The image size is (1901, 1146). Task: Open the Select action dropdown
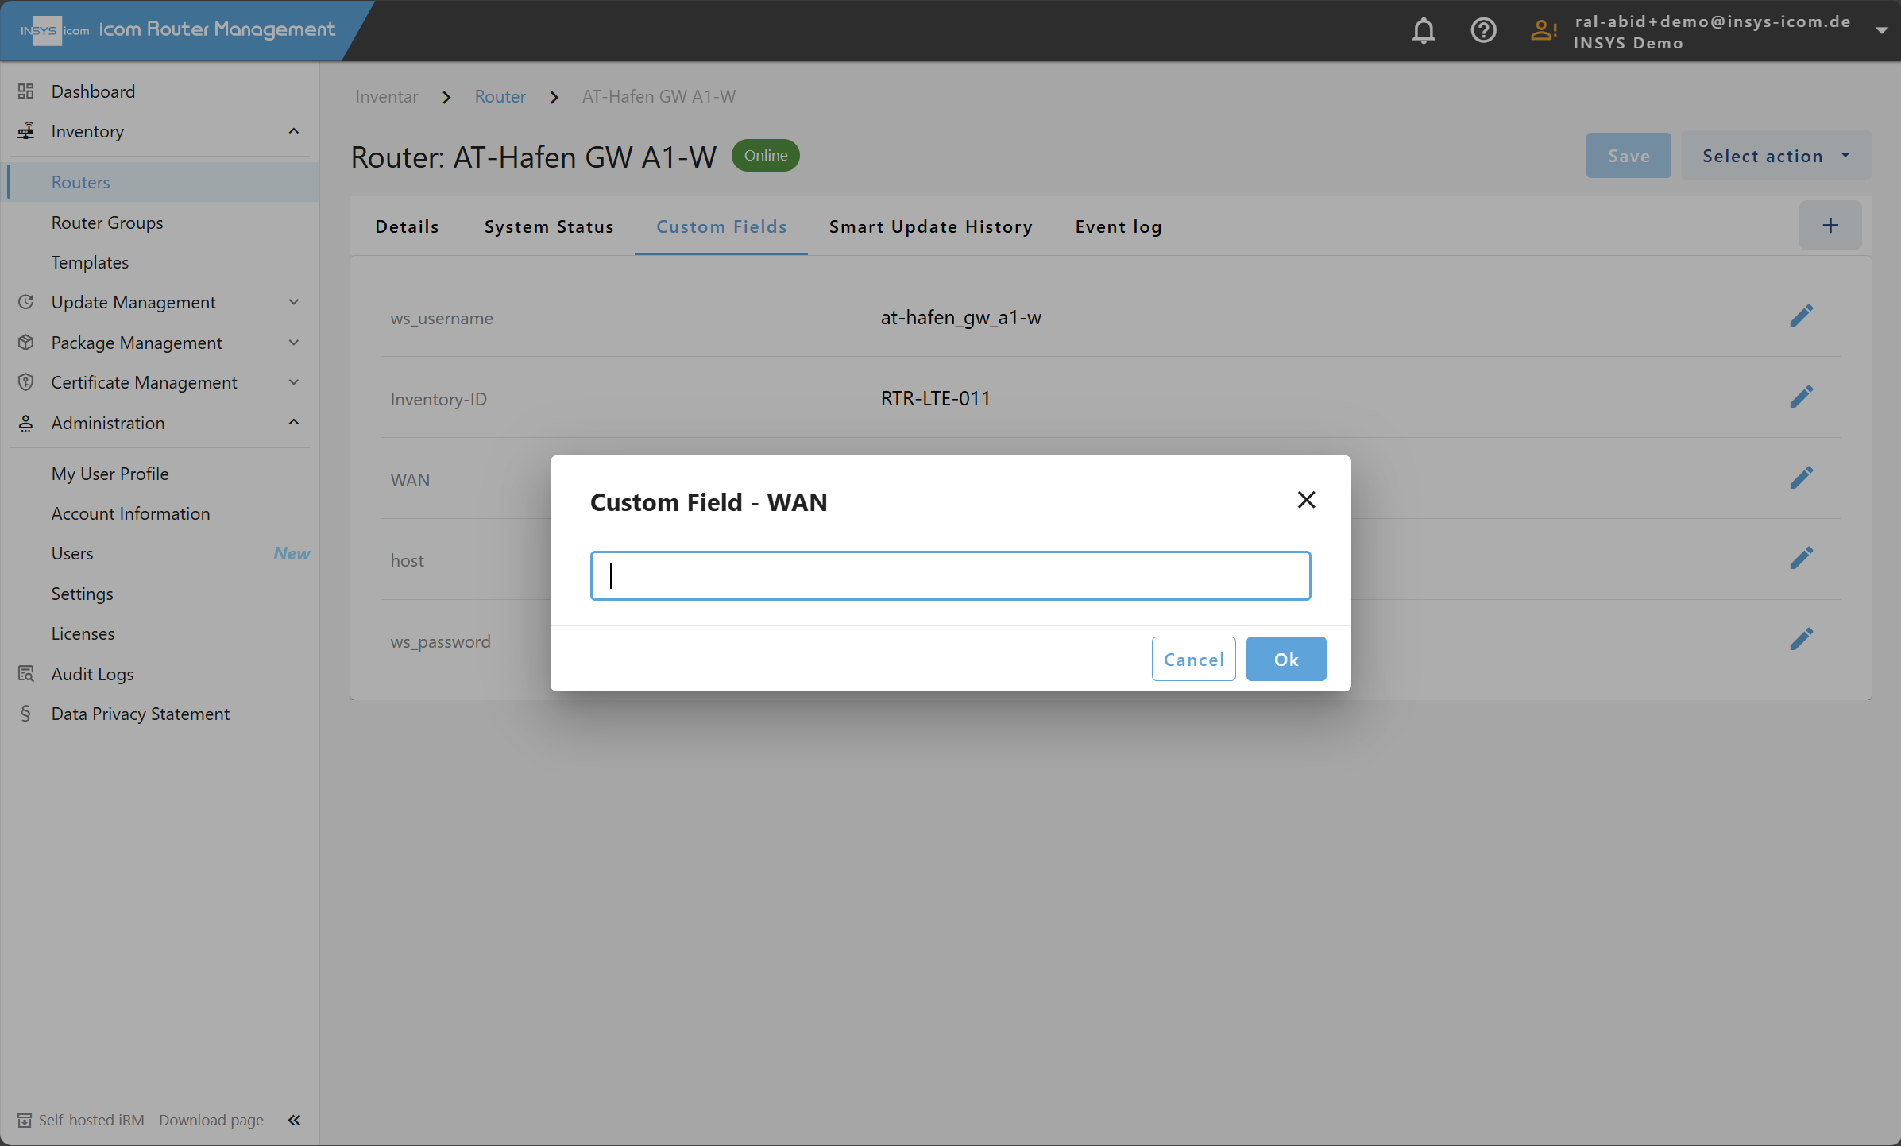pyautogui.click(x=1775, y=156)
